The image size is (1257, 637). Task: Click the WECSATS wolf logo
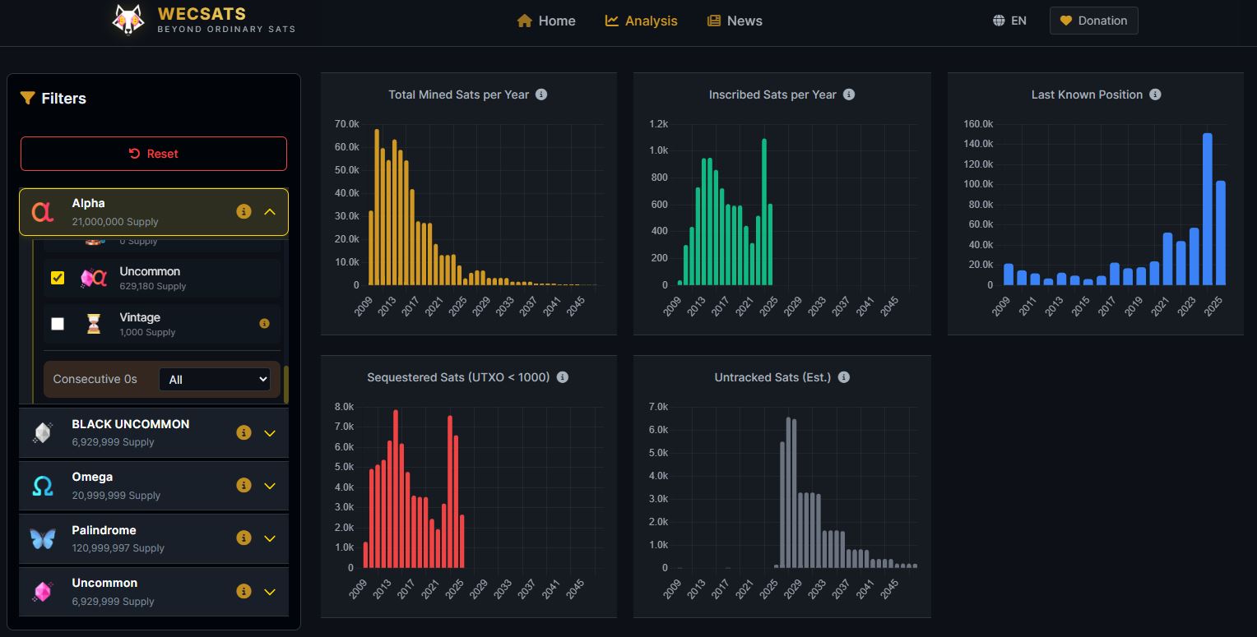click(128, 21)
